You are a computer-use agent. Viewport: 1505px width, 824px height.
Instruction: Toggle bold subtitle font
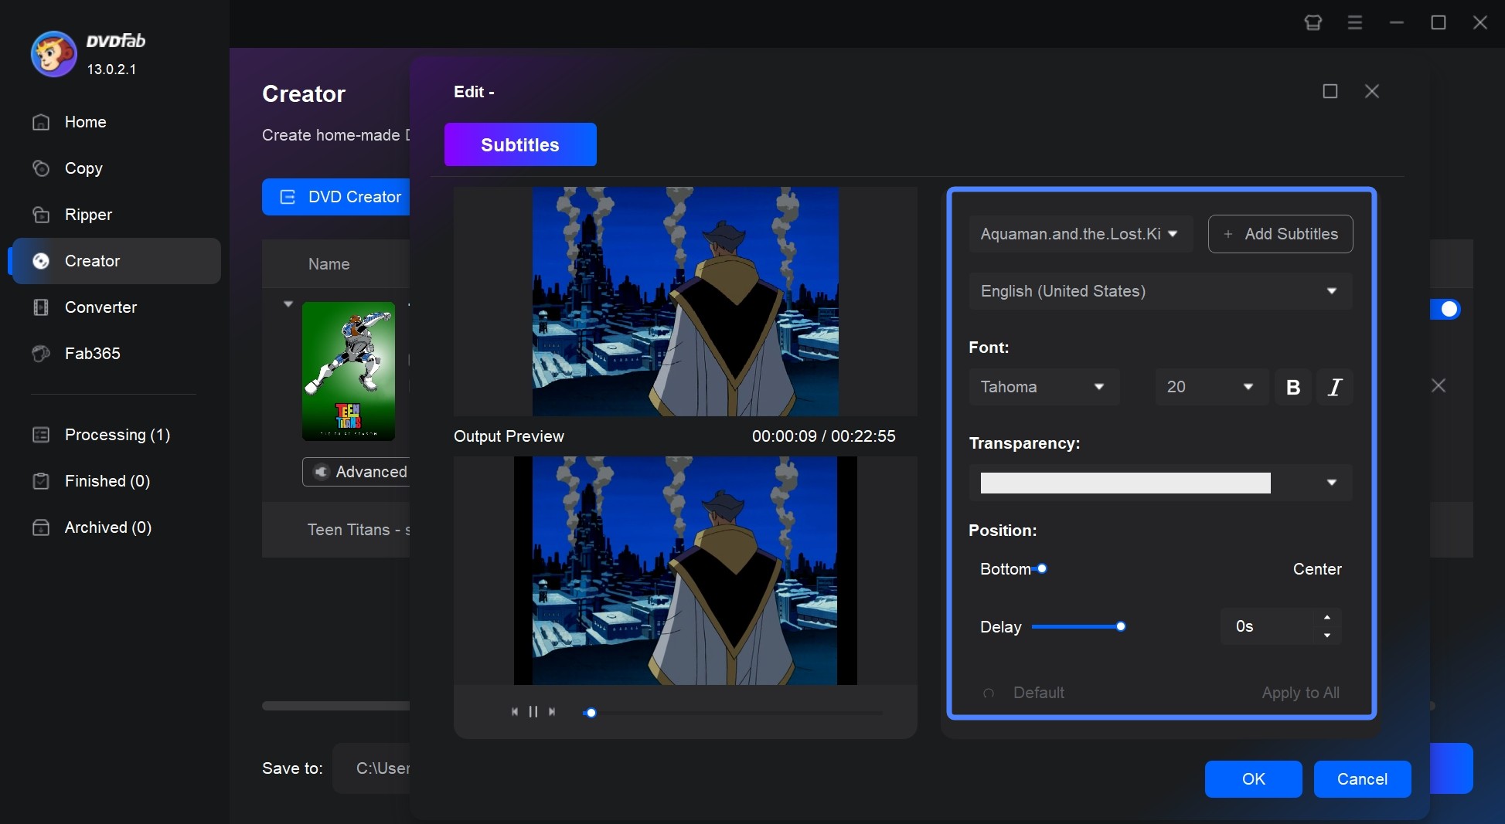1292,387
